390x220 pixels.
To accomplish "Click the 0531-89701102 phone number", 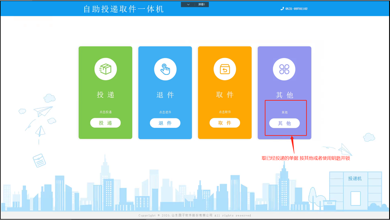I will 296,9.
